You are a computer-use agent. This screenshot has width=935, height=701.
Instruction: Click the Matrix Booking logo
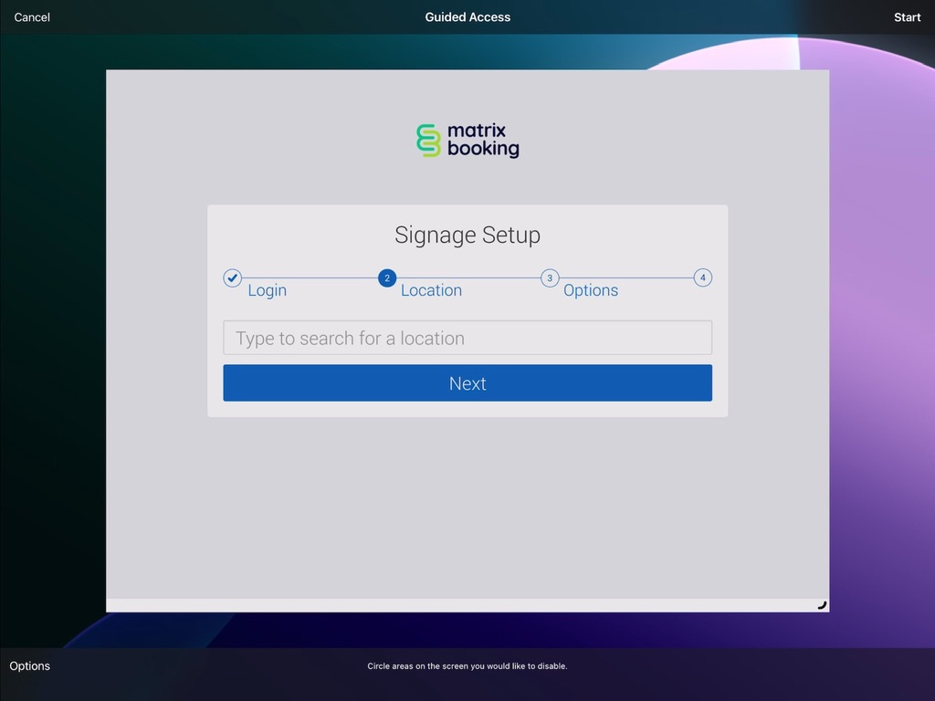pyautogui.click(x=467, y=139)
